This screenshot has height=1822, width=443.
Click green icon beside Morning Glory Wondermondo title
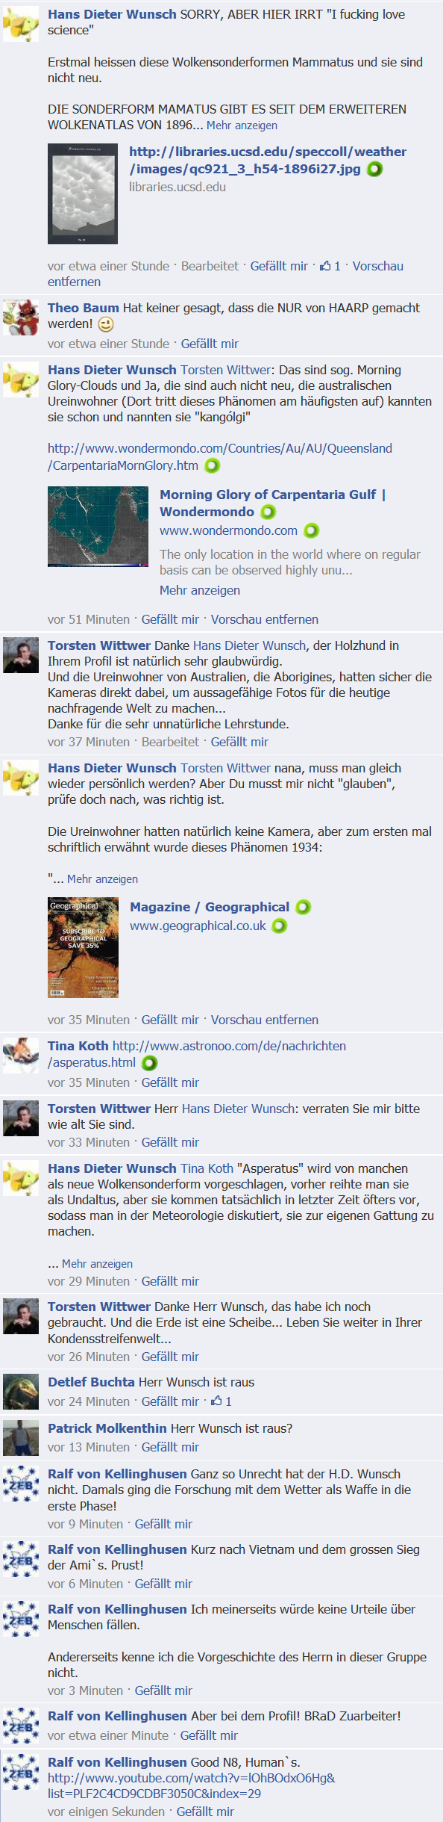pyautogui.click(x=268, y=512)
